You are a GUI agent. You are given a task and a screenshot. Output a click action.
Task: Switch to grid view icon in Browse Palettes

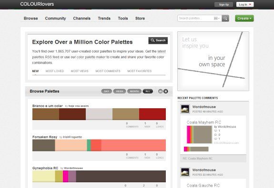point(160,91)
